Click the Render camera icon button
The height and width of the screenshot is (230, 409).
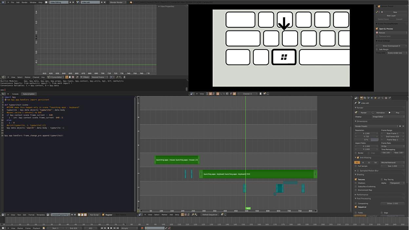[356, 112]
